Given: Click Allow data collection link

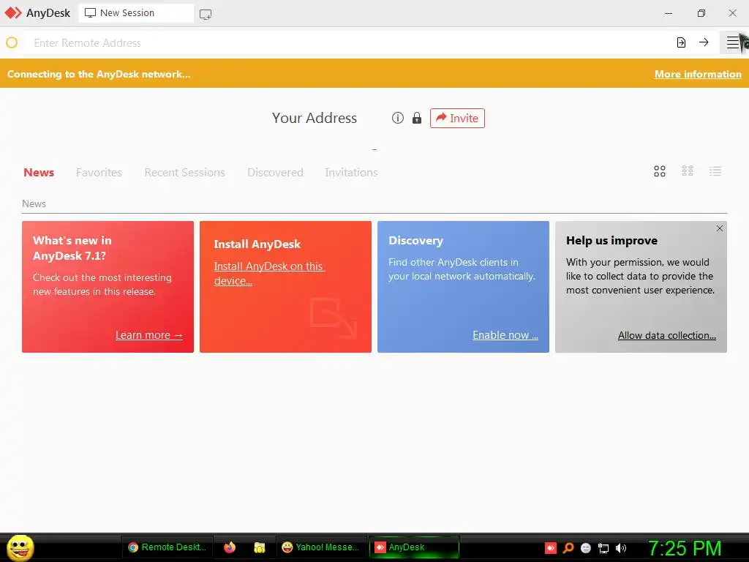Looking at the screenshot, I should [x=667, y=335].
